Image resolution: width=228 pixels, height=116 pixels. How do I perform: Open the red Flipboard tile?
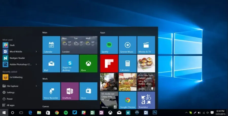109,63
